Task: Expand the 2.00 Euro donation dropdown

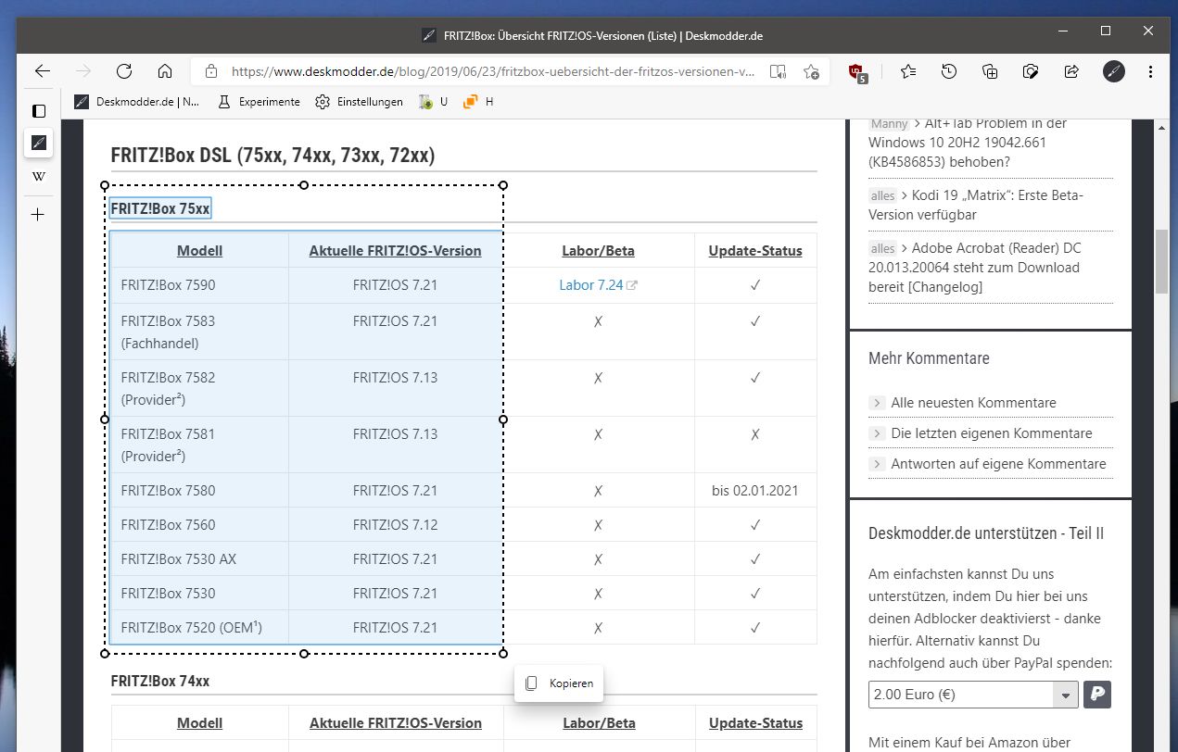Action: pyautogui.click(x=1066, y=695)
